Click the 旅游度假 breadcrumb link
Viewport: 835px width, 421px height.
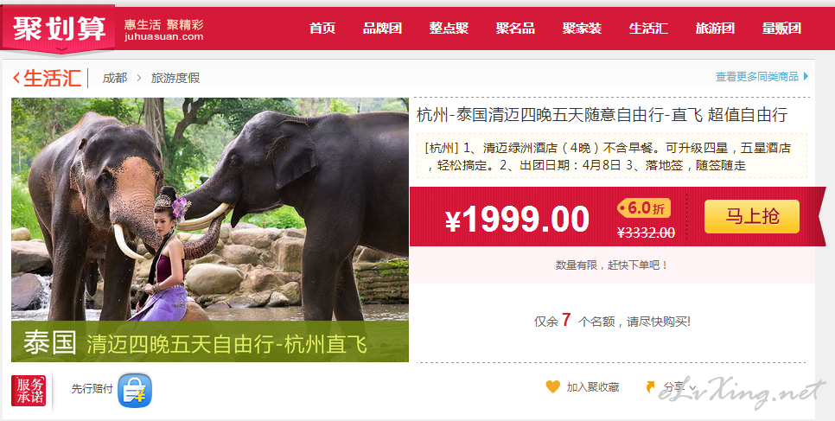(175, 79)
